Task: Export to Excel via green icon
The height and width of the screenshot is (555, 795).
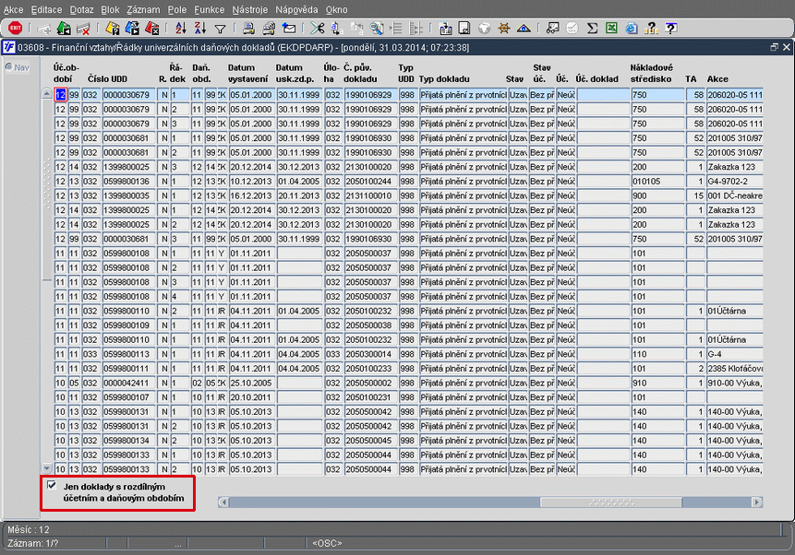Action: pos(612,28)
